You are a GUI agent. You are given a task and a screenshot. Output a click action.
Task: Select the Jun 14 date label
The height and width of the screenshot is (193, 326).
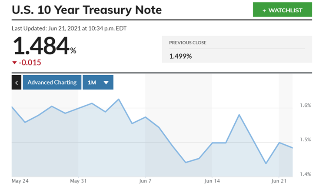[x=212, y=180]
